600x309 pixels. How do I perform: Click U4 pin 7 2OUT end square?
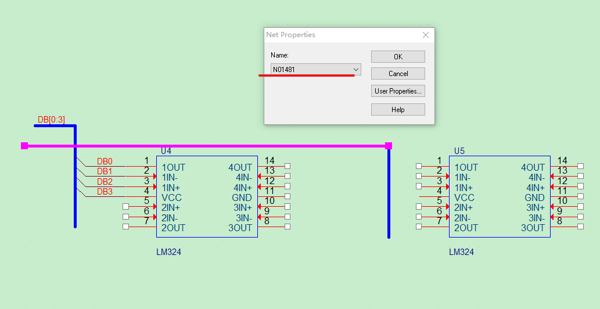click(125, 227)
